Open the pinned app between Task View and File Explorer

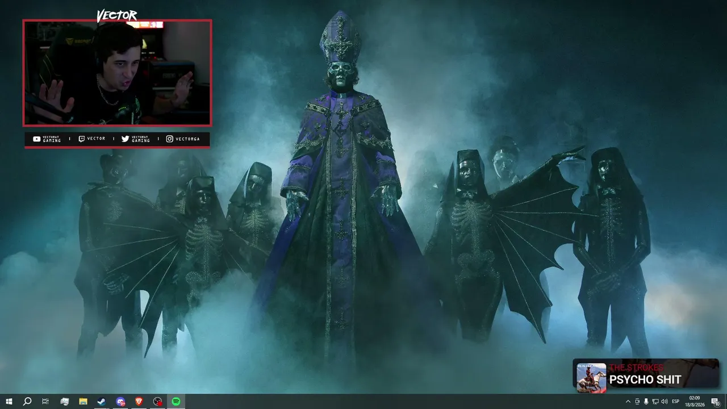64,402
